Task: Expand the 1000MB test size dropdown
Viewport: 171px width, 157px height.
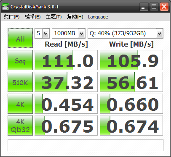Action: pos(69,33)
